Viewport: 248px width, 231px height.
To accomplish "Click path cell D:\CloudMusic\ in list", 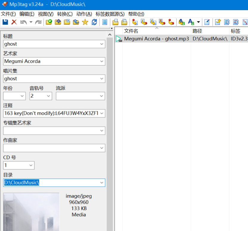I will [x=210, y=39].
